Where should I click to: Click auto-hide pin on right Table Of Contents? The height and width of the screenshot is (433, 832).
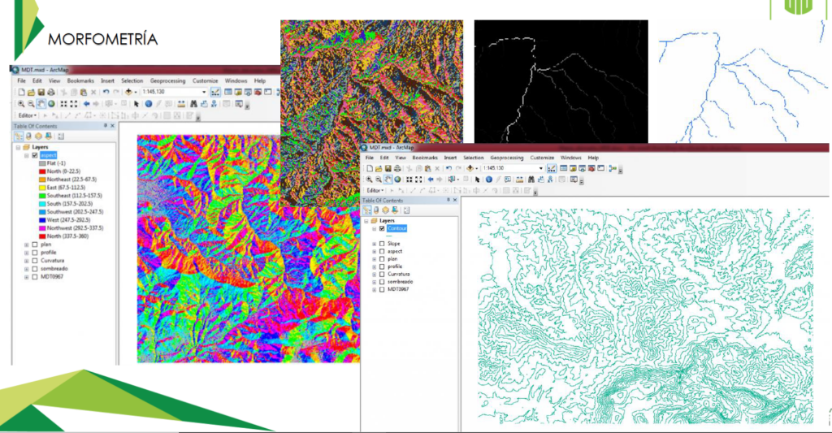448,200
